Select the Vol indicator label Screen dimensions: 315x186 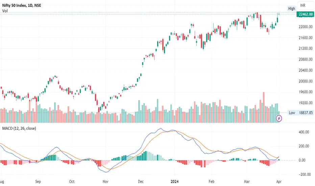pos(5,11)
